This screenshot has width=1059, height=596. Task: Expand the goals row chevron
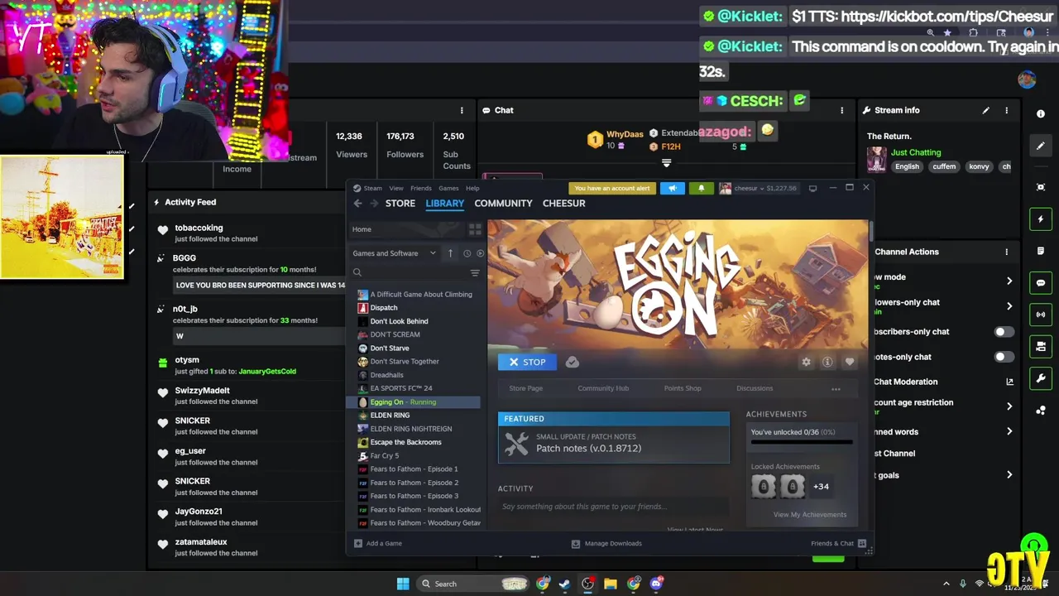[1009, 475]
